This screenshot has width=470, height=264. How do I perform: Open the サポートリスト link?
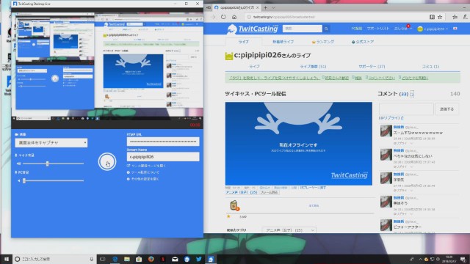click(377, 29)
